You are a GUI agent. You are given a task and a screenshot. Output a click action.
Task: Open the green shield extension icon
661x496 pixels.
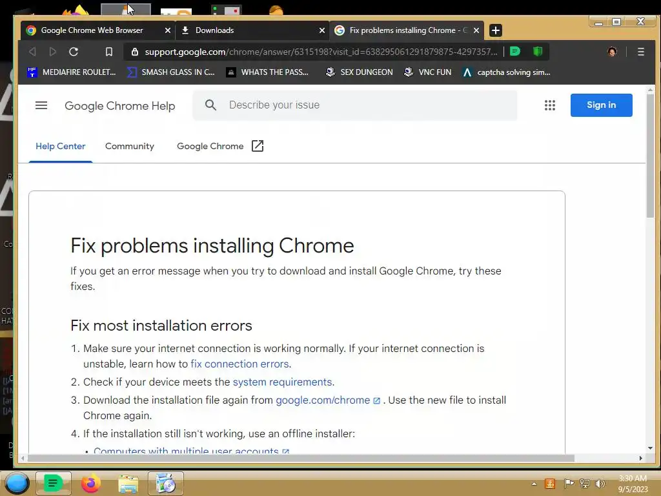pyautogui.click(x=538, y=52)
